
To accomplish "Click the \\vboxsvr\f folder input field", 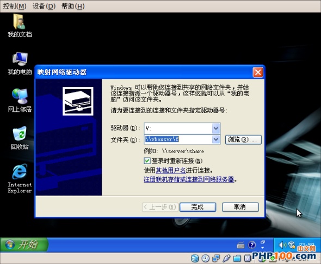I will [178, 140].
